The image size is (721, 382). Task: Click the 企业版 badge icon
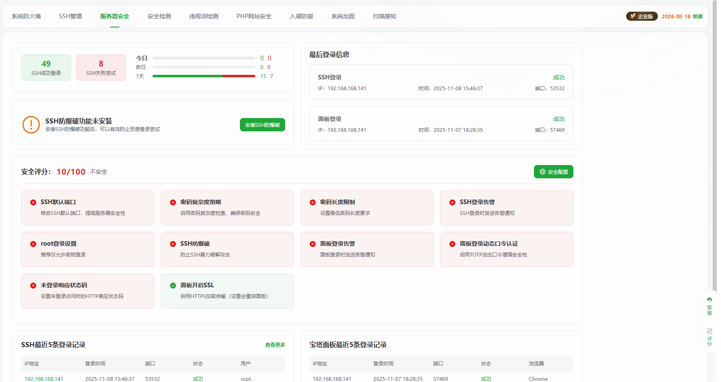pos(633,16)
